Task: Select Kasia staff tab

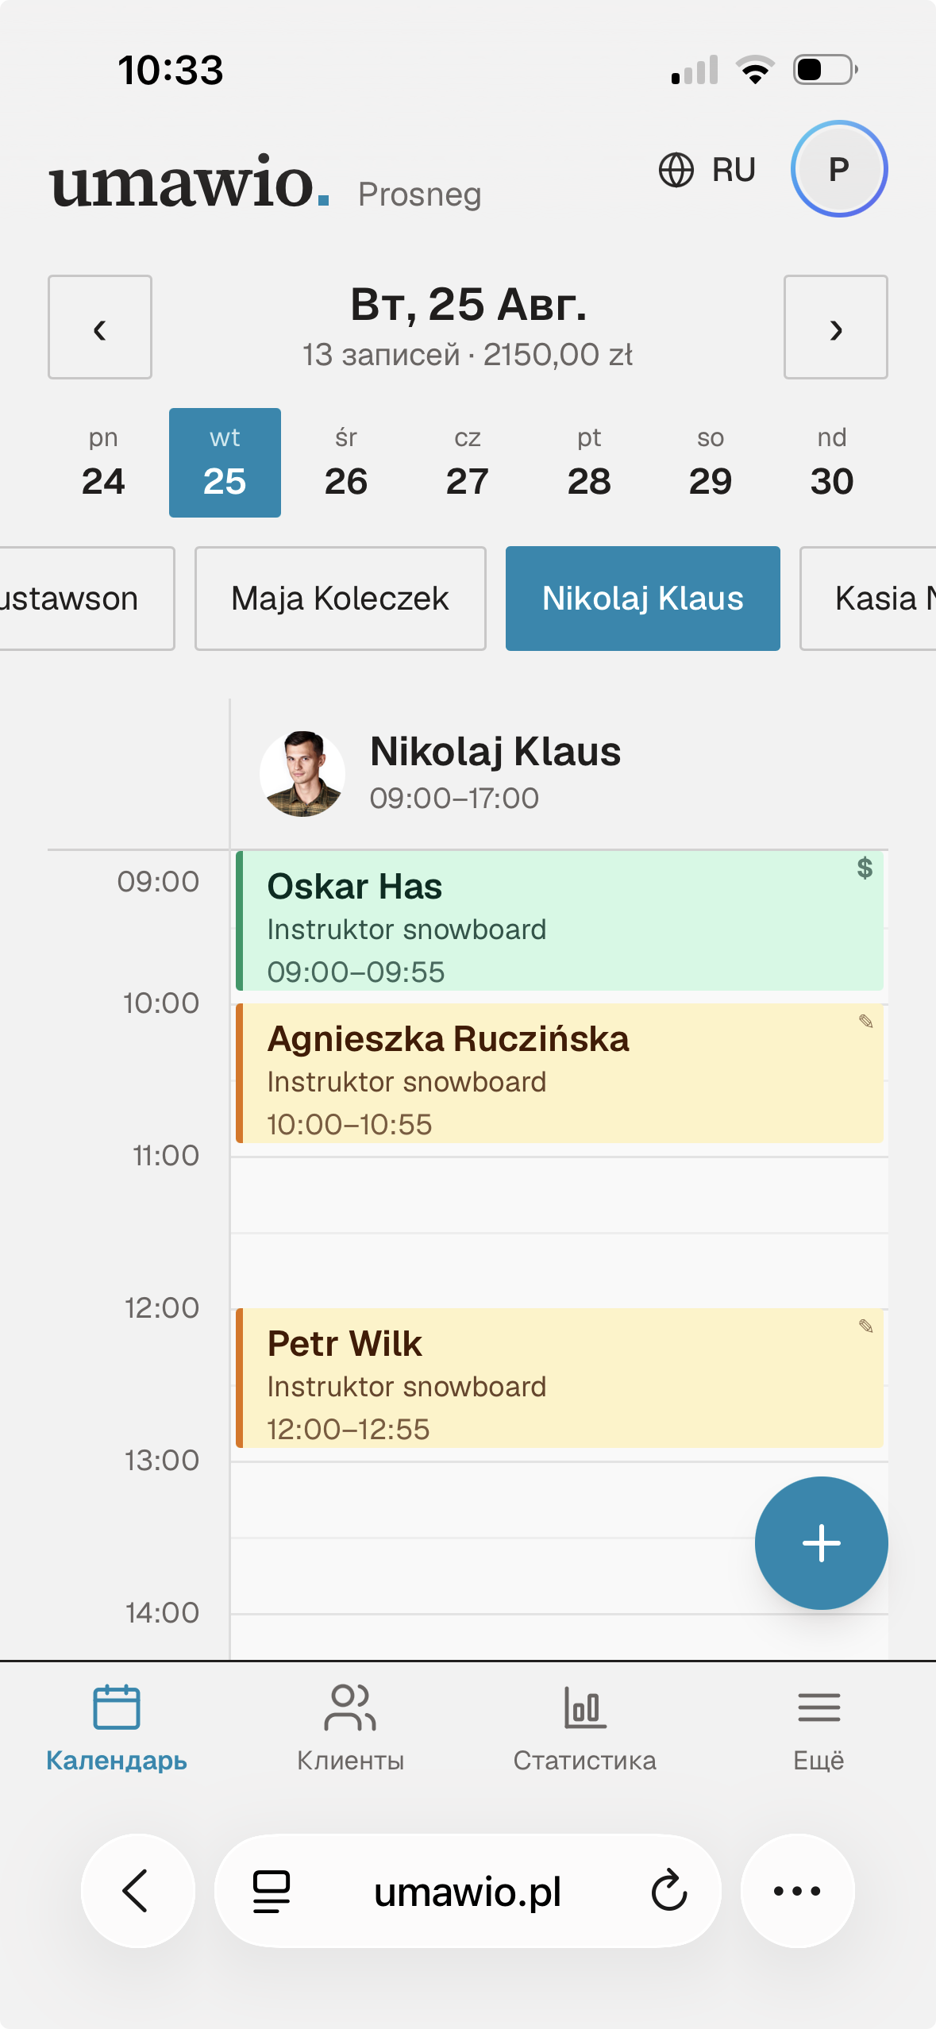Action: click(868, 599)
